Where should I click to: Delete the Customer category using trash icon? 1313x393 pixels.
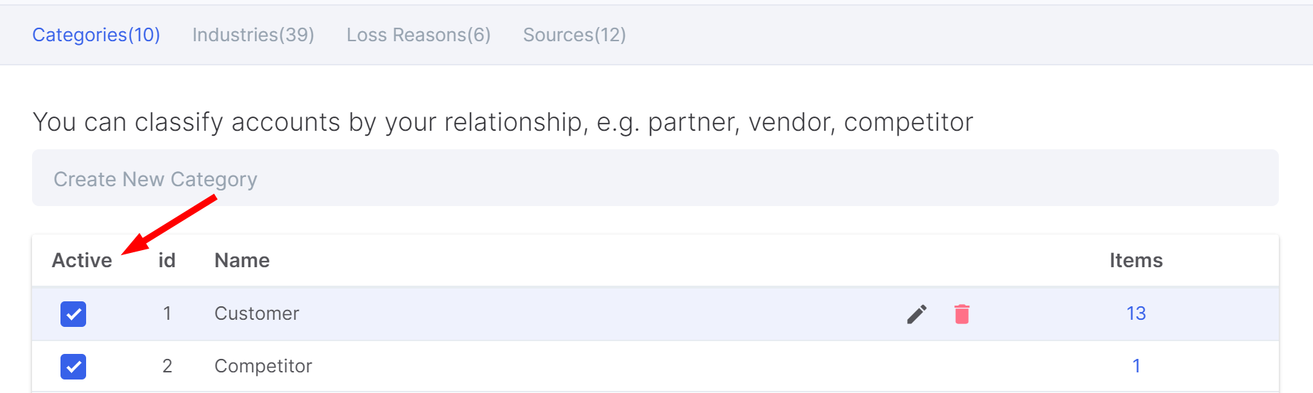coord(961,313)
